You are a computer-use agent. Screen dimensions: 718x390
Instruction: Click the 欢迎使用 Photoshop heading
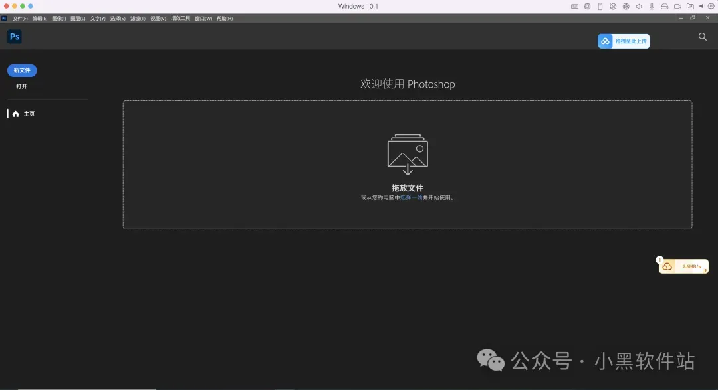[x=408, y=84]
